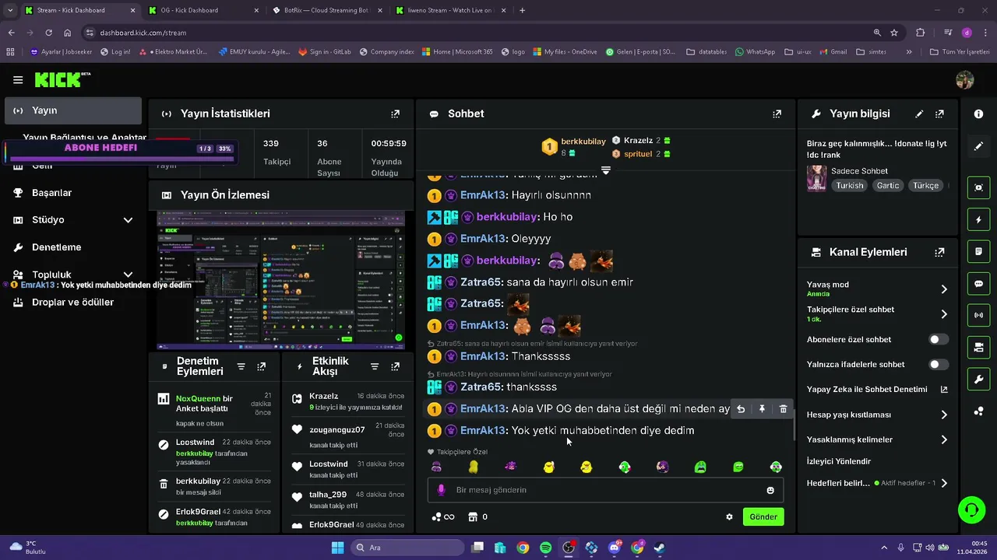The width and height of the screenshot is (997, 560).
Task: Open the Yayın sidebar menu item
Action: tap(73, 110)
